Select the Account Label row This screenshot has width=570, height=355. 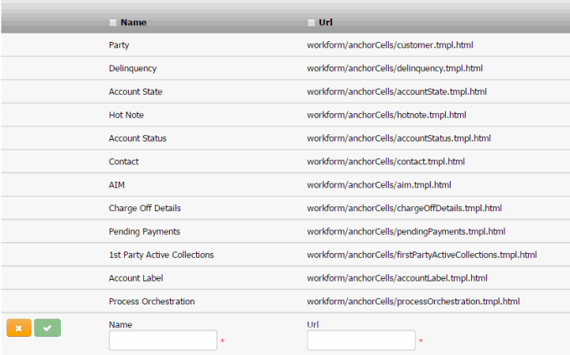pos(136,278)
